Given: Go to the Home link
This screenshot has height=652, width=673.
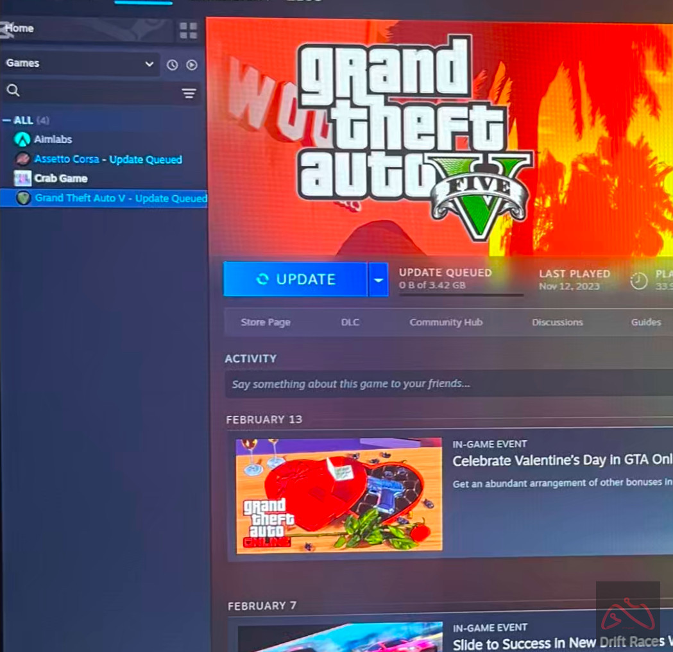Looking at the screenshot, I should (x=20, y=29).
